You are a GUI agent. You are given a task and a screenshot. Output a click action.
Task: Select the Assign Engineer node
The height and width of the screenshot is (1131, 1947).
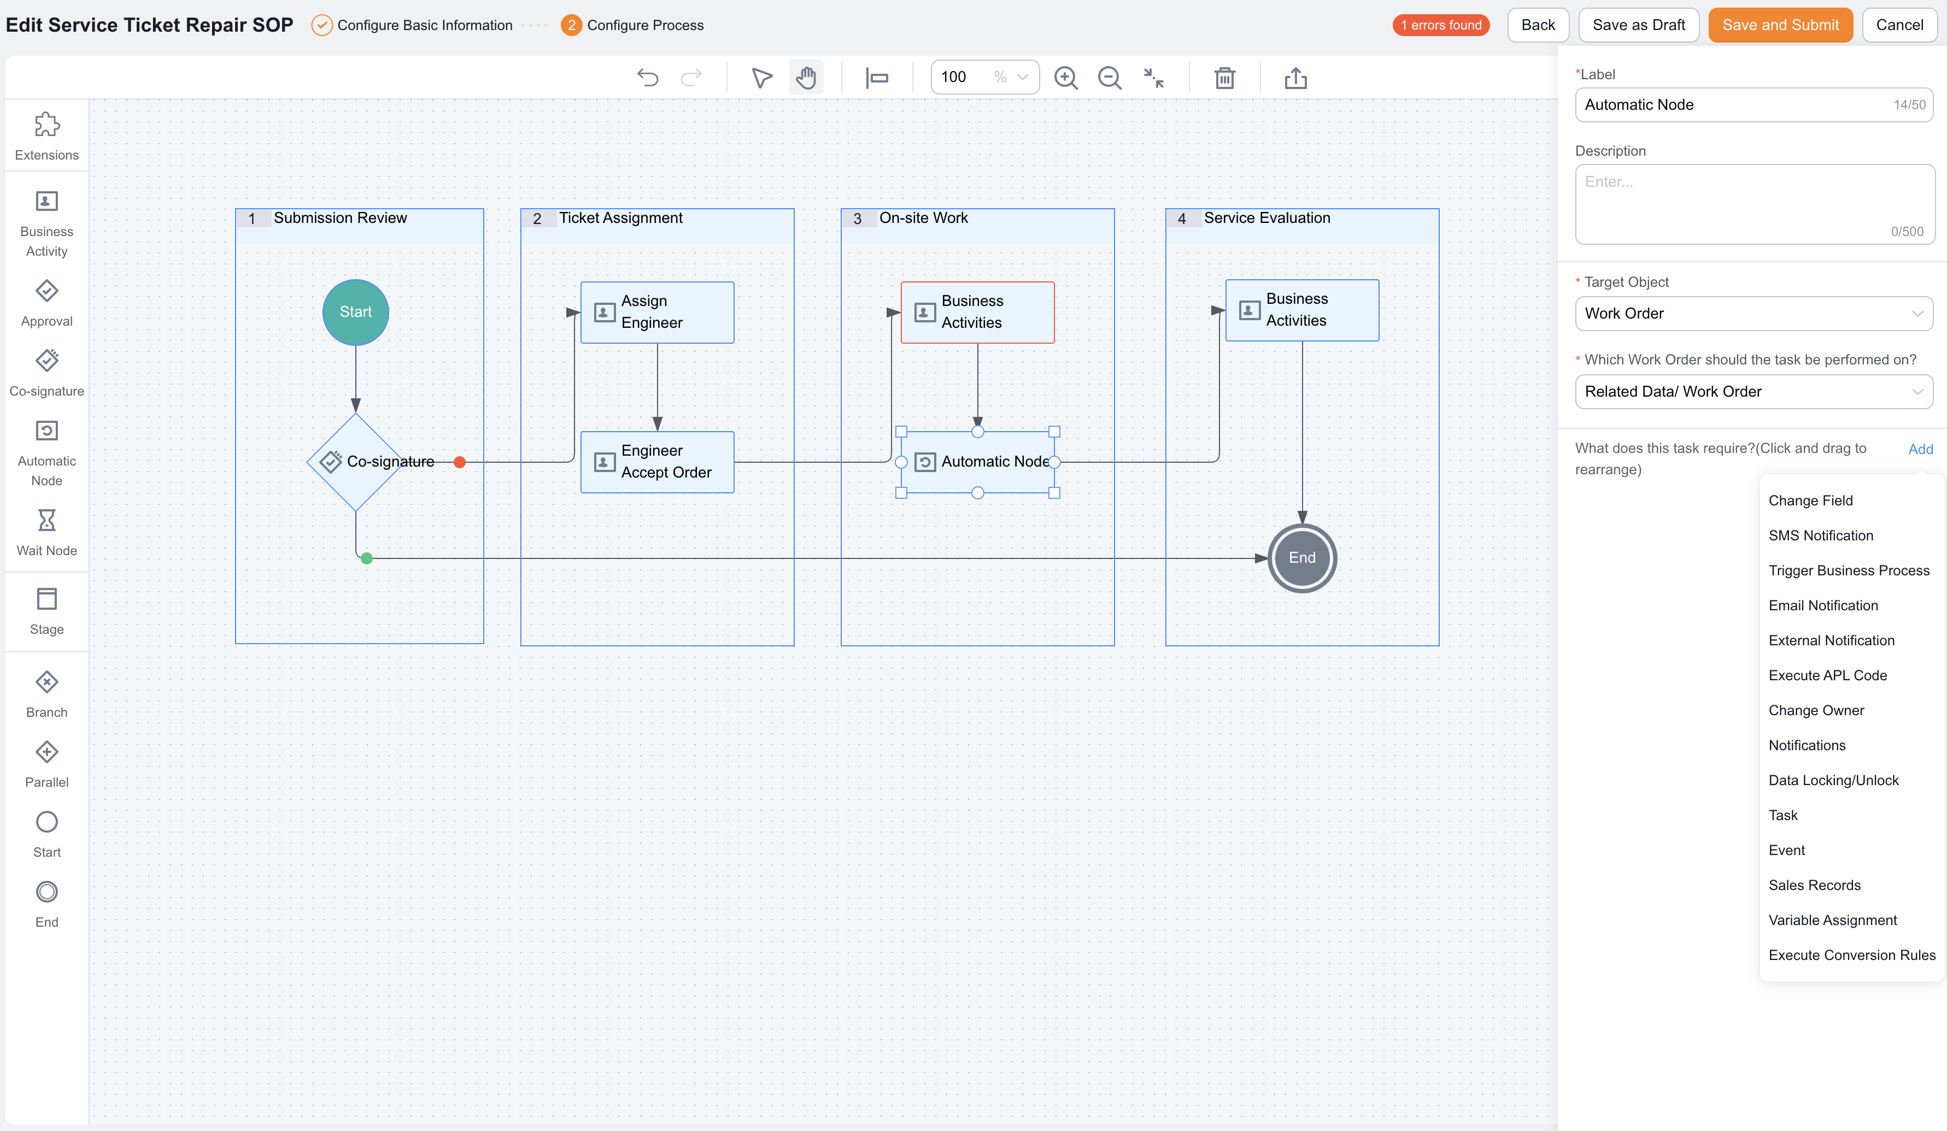[x=658, y=312]
